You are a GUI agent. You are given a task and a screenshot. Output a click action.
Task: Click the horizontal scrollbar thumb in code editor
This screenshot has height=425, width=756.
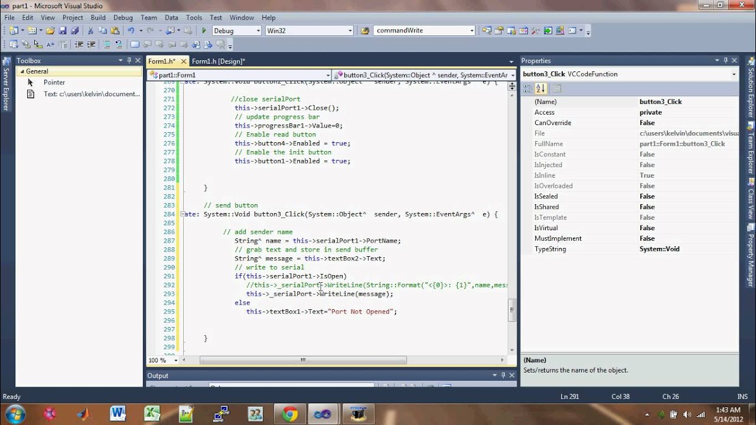click(303, 360)
